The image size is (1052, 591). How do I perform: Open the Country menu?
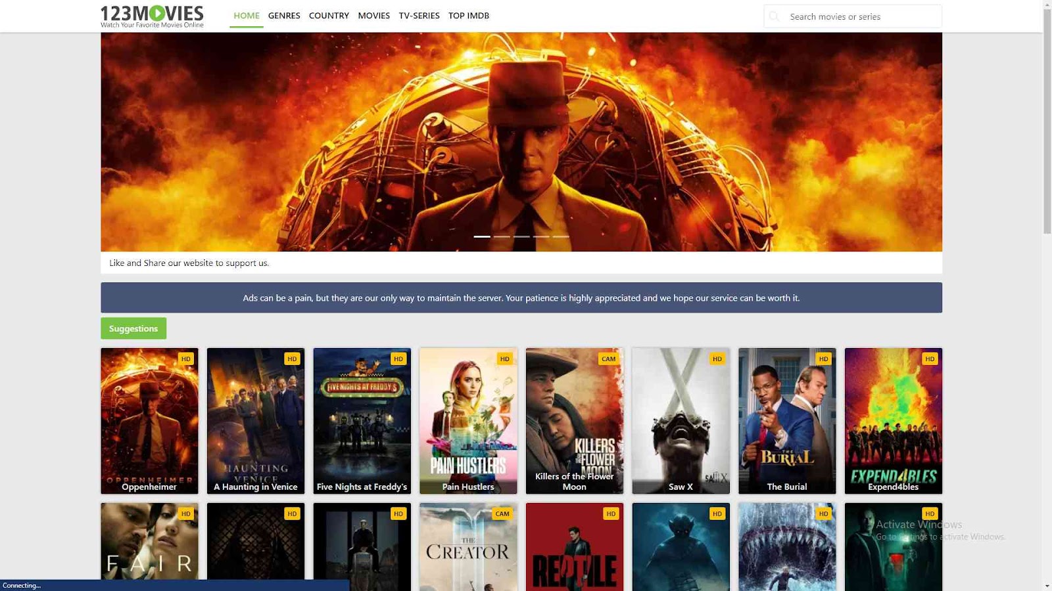click(x=329, y=16)
